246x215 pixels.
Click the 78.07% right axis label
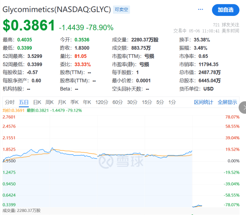(232, 117)
